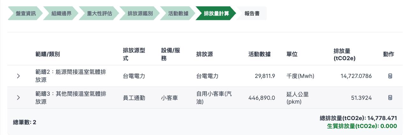The height and width of the screenshot is (135, 404).
Task: Go to the 組織邊界 step
Action: coord(62,14)
